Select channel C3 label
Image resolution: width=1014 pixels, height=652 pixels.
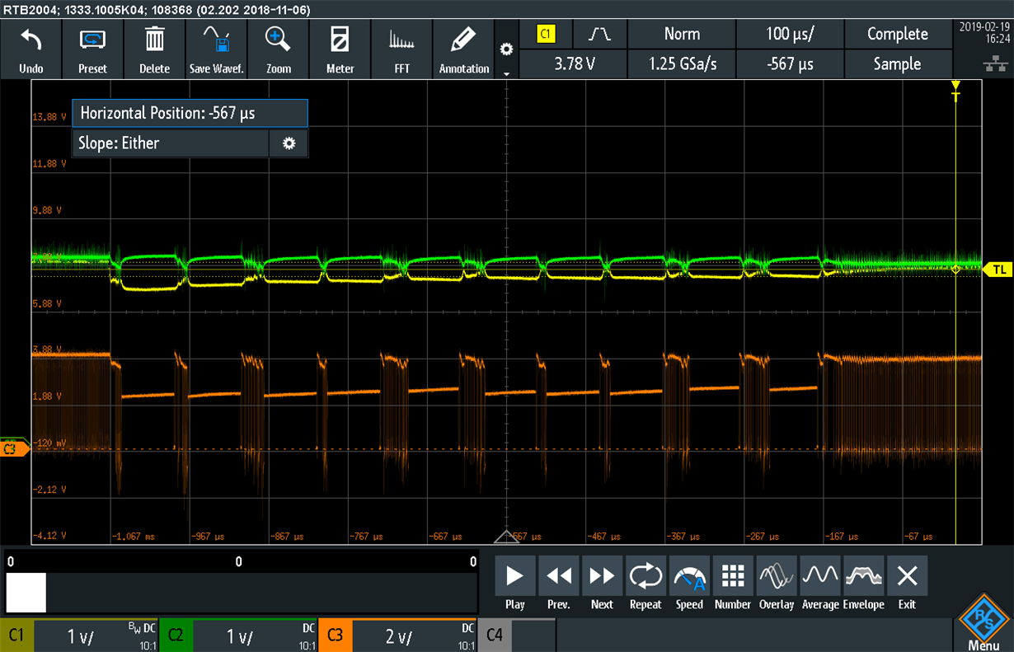pyautogui.click(x=336, y=636)
